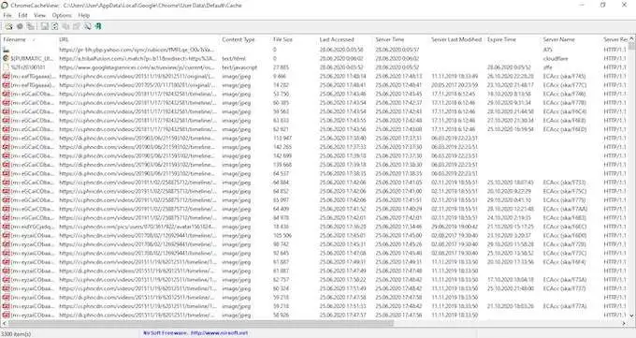
Task: Click the Select Cache Folder toolbar icon
Action: (x=8, y=26)
